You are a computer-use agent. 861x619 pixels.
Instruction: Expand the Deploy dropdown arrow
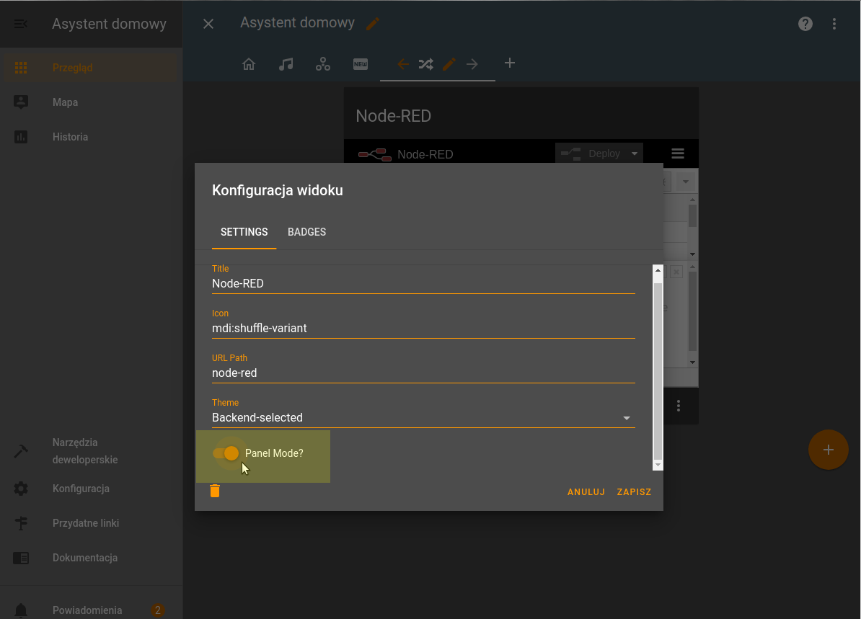pos(635,153)
